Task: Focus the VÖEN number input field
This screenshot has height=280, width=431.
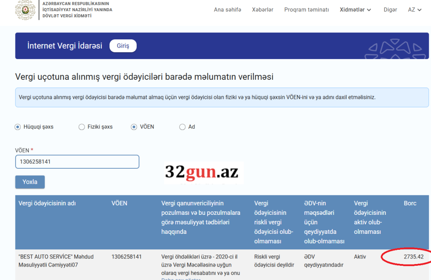Action: 77,162
